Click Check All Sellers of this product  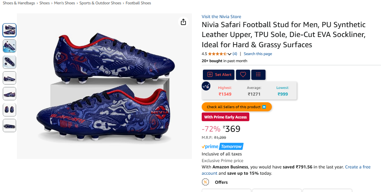pos(236,107)
